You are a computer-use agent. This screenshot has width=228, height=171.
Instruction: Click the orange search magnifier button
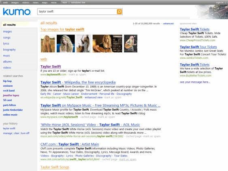point(119,11)
